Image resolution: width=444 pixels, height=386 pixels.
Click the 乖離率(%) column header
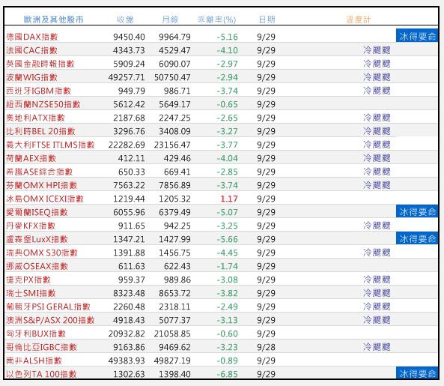[216, 19]
